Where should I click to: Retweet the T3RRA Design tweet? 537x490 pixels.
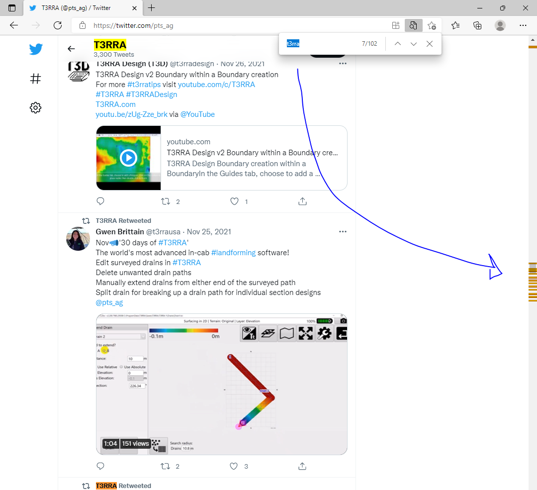click(167, 201)
